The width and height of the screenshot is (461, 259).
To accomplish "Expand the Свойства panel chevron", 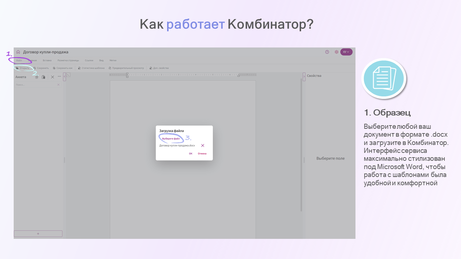I will [304, 76].
